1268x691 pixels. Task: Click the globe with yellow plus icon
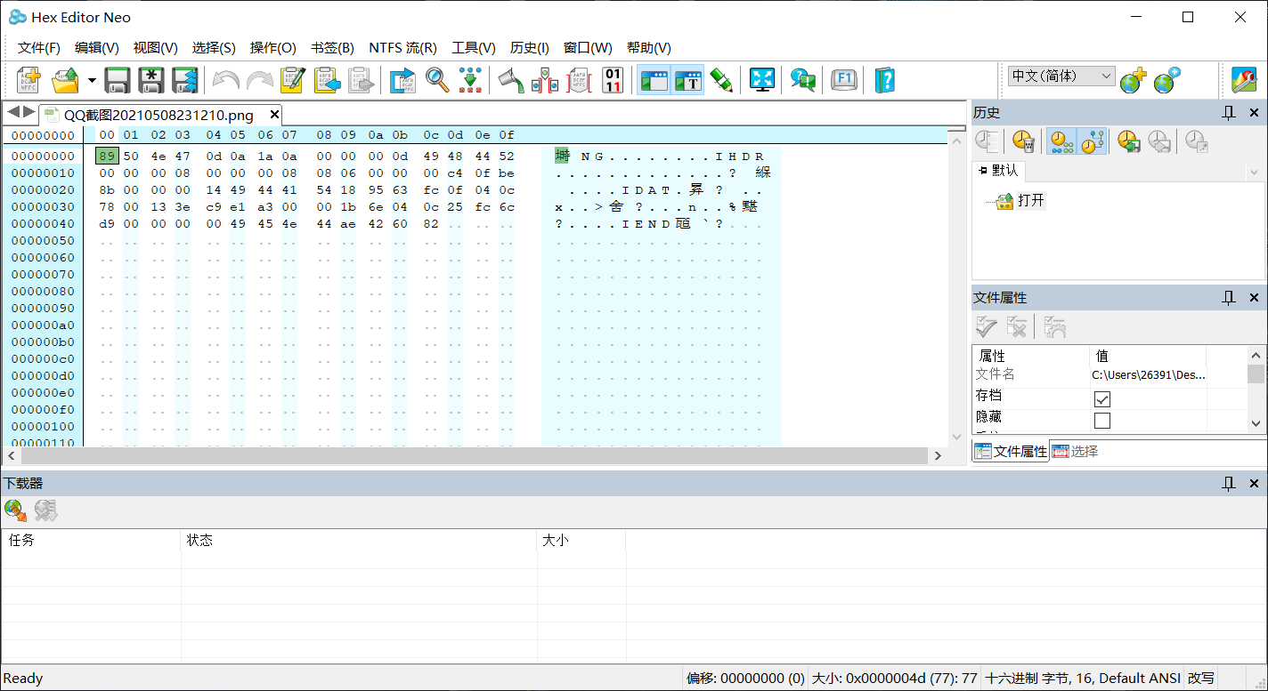[x=1133, y=80]
